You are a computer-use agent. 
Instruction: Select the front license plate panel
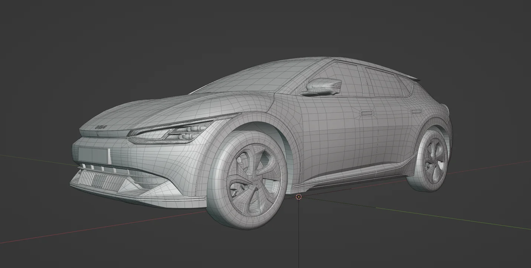point(94,155)
